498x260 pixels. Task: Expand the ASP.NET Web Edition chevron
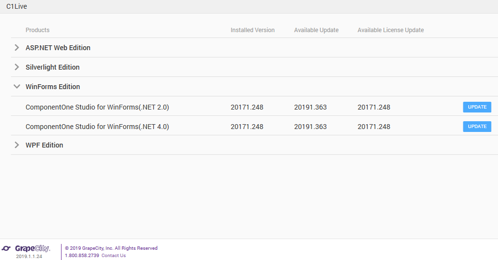click(17, 48)
